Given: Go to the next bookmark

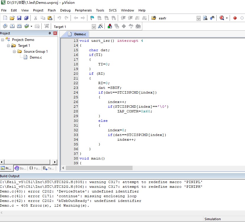Looking at the screenshot, I should tap(107, 18).
